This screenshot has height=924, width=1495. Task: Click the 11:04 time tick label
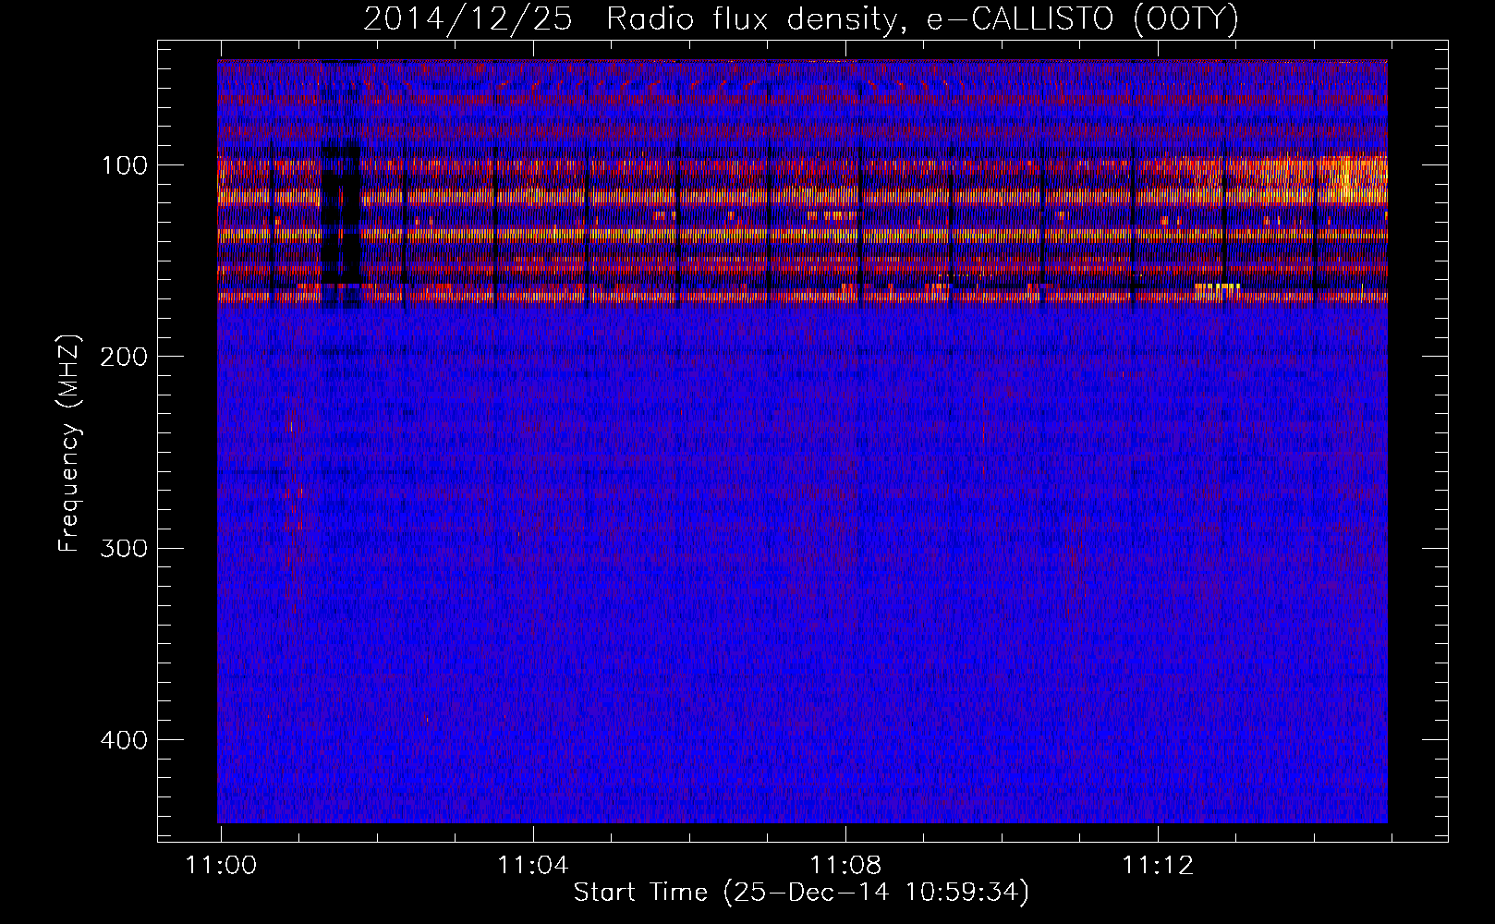(533, 866)
